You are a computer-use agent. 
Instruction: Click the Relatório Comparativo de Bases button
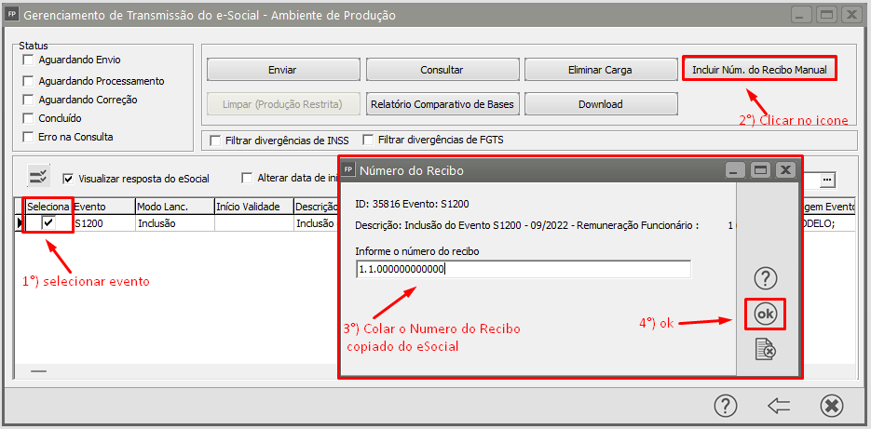442,104
